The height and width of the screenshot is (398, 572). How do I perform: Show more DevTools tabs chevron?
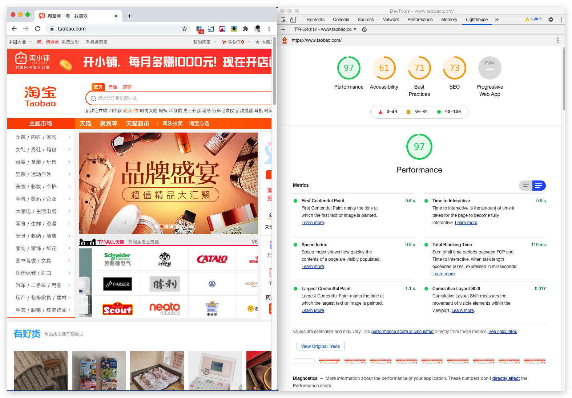pyautogui.click(x=497, y=20)
